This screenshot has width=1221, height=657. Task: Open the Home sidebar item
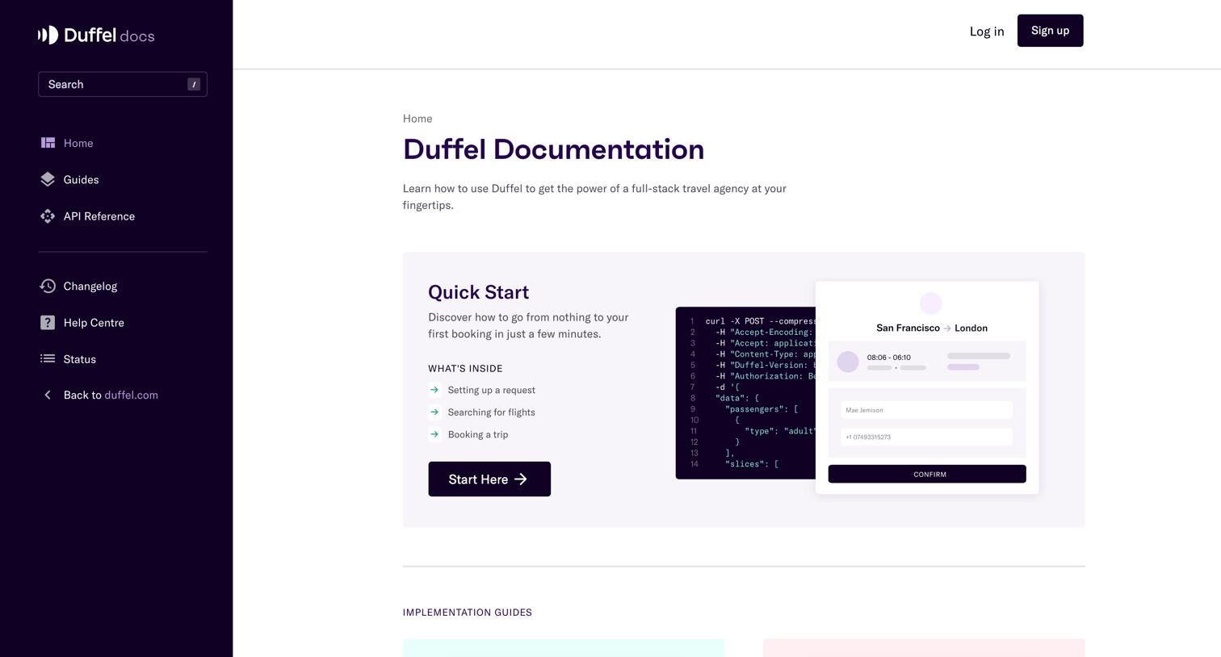[x=78, y=143]
